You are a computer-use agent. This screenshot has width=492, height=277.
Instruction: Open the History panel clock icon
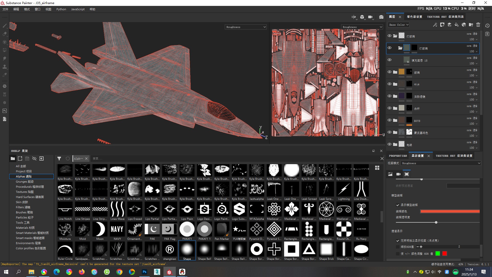point(487,26)
